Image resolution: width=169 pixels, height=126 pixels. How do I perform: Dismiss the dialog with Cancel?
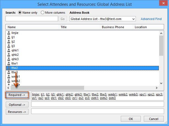(154, 119)
